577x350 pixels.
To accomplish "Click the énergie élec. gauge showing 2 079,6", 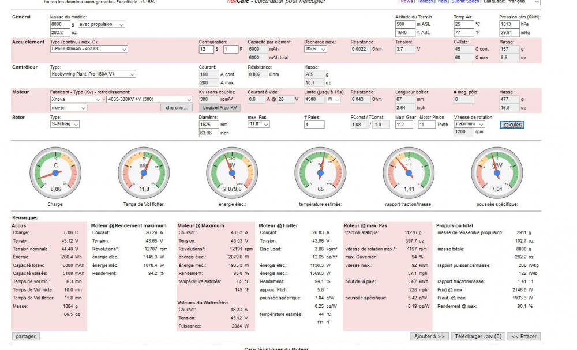I will click(x=232, y=173).
